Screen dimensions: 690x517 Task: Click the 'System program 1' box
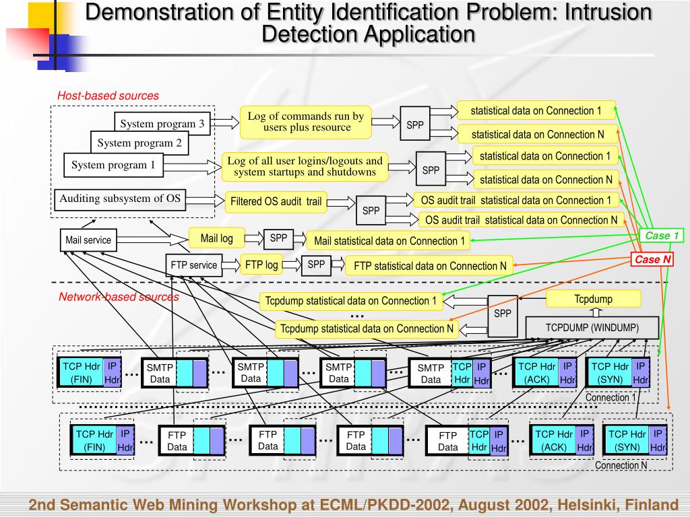pyautogui.click(x=113, y=165)
